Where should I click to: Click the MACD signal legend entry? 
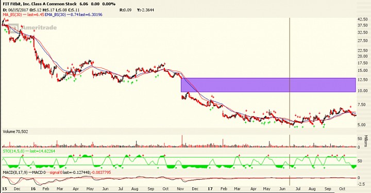point(55,172)
